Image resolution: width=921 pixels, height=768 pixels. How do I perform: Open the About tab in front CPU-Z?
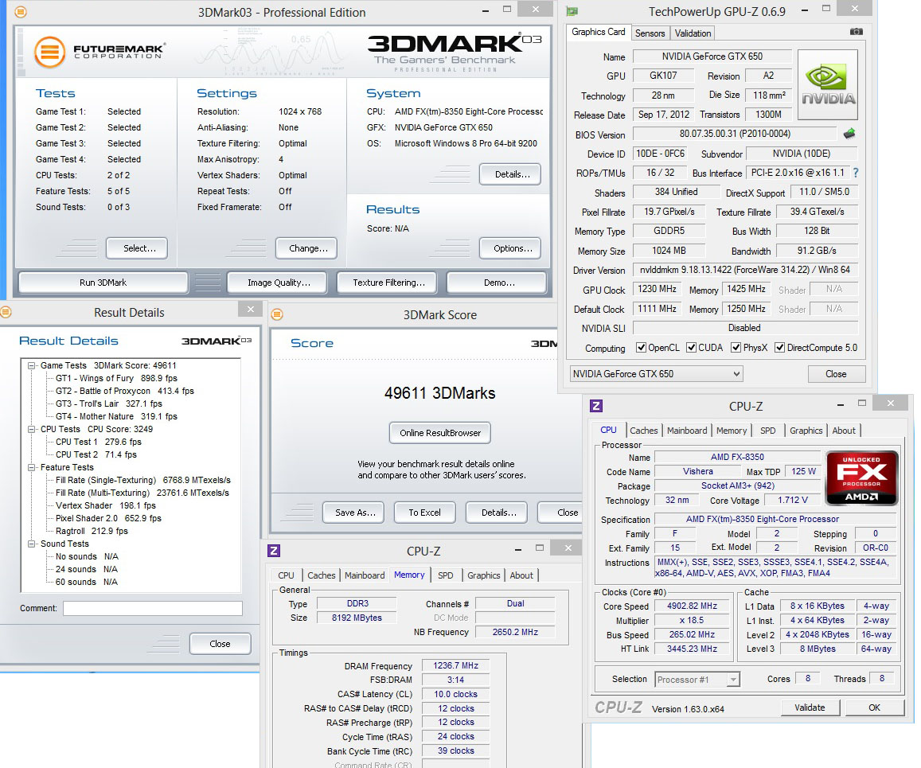844,431
